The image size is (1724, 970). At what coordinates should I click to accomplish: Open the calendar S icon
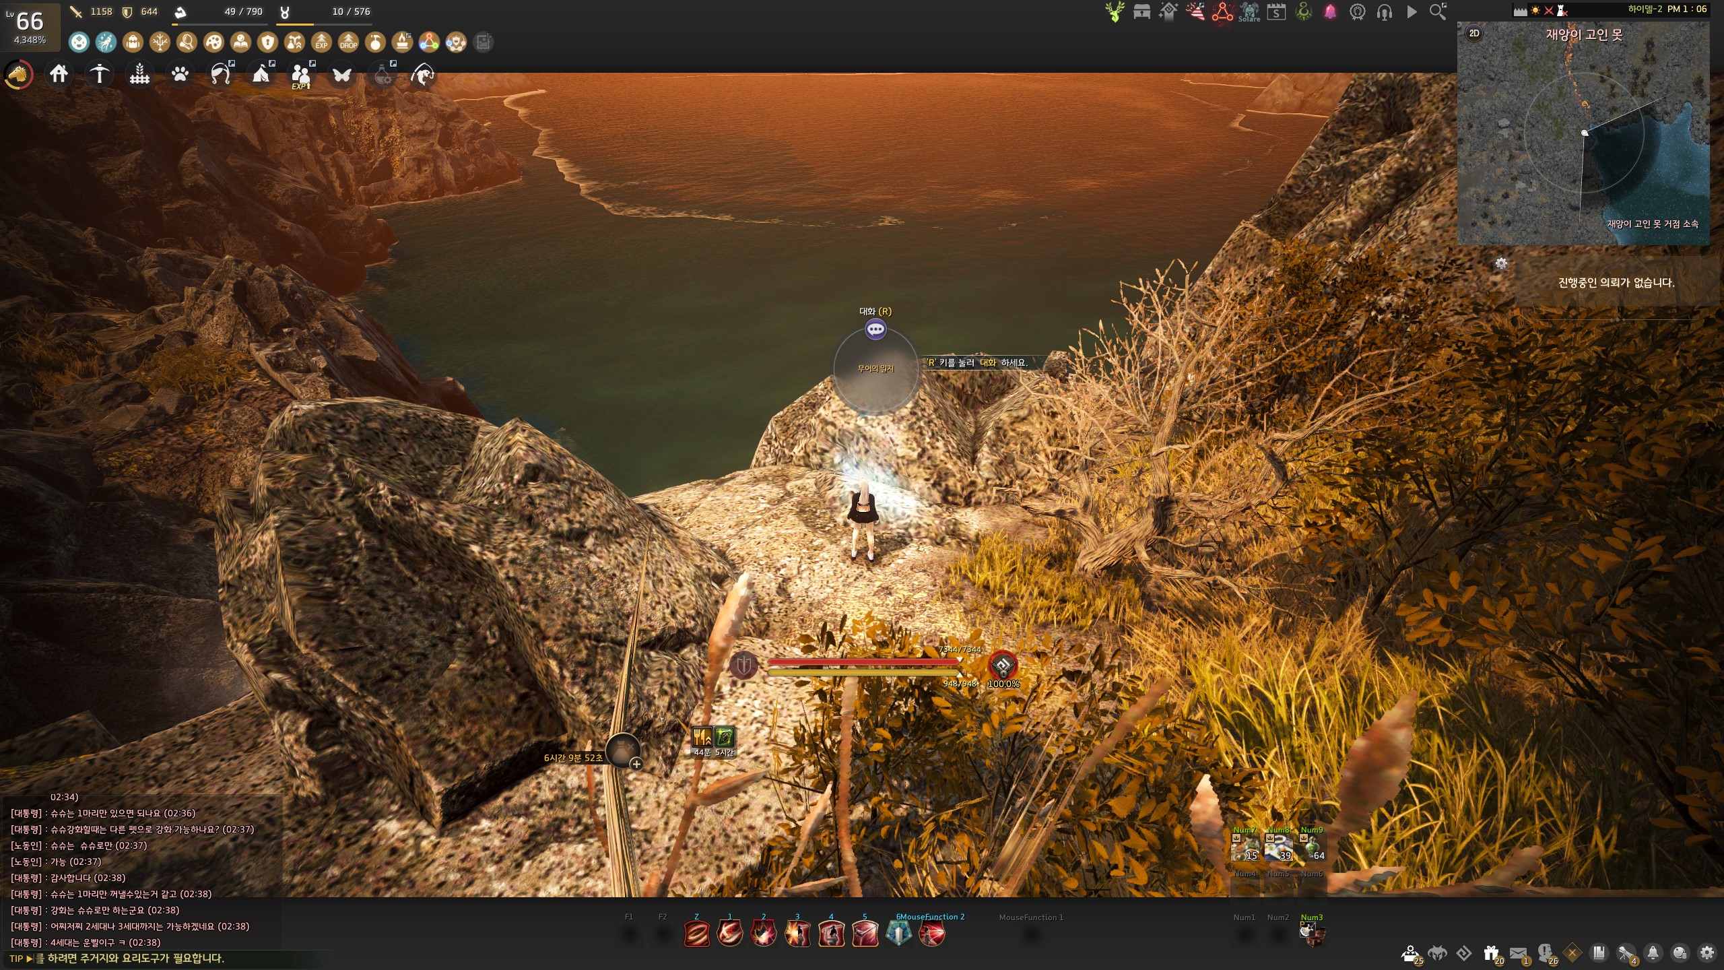coord(1276,12)
